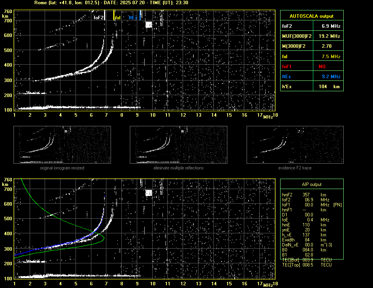Select the '137' h_vE value
The width and height of the screenshot is (373, 288).
pos(306,235)
